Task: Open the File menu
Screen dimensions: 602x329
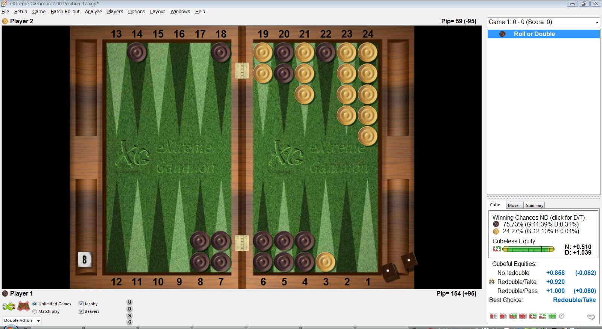Action: pos(5,12)
